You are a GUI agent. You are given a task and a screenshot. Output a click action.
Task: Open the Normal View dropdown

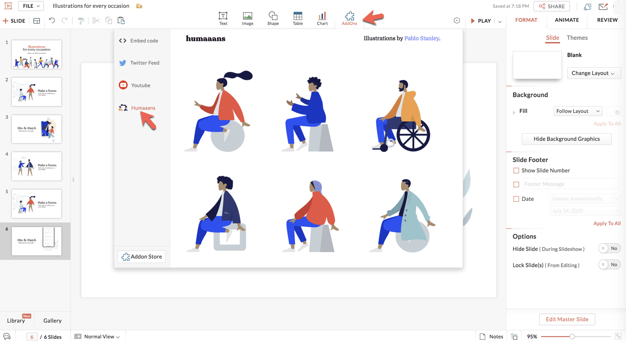tap(97, 337)
